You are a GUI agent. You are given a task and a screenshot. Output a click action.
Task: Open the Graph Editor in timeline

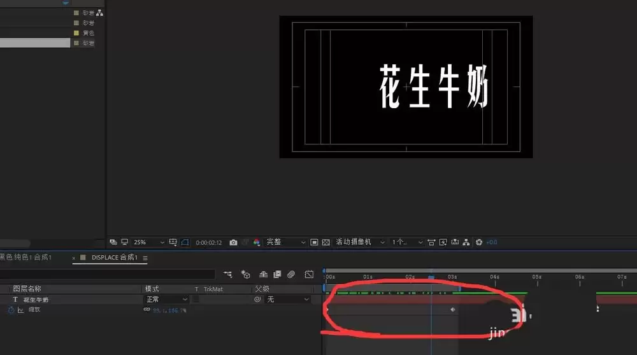pyautogui.click(x=309, y=274)
